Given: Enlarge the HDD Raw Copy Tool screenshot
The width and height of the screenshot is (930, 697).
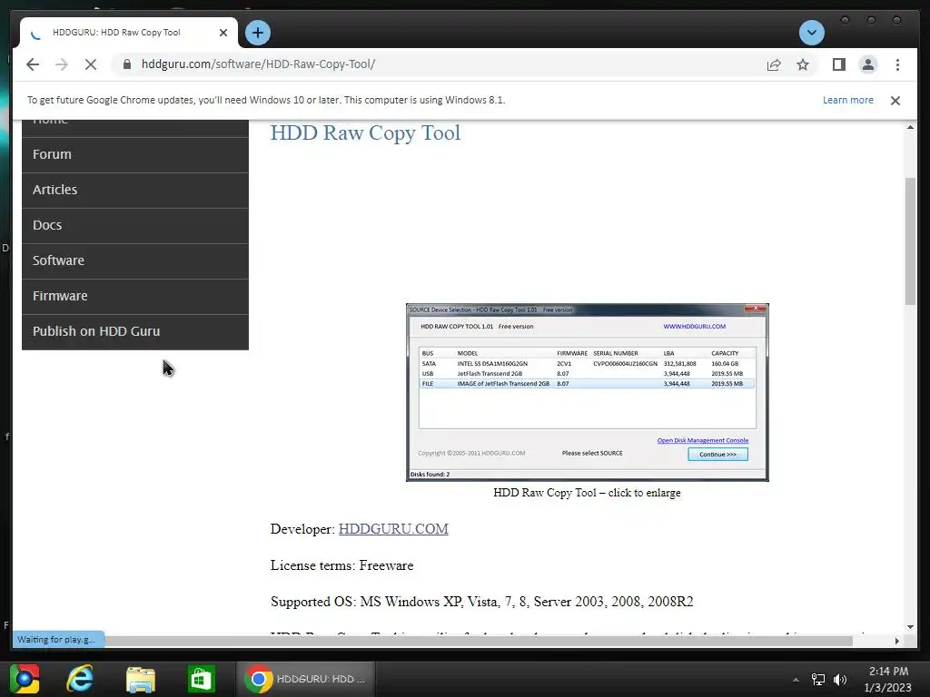Looking at the screenshot, I should click(x=588, y=392).
